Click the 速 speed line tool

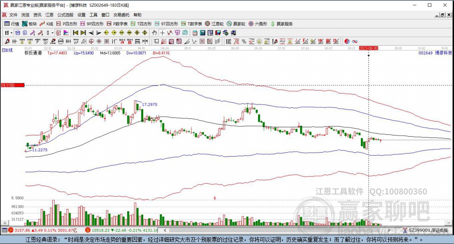tap(320, 41)
